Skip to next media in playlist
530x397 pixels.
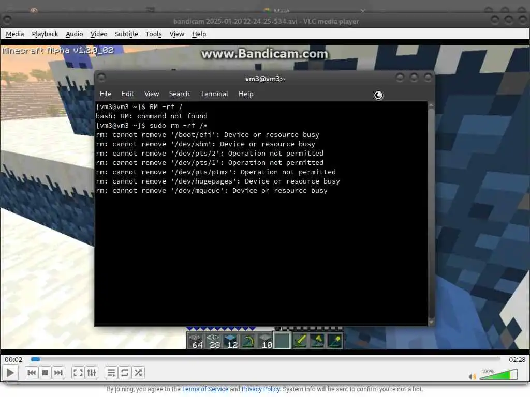click(x=58, y=373)
